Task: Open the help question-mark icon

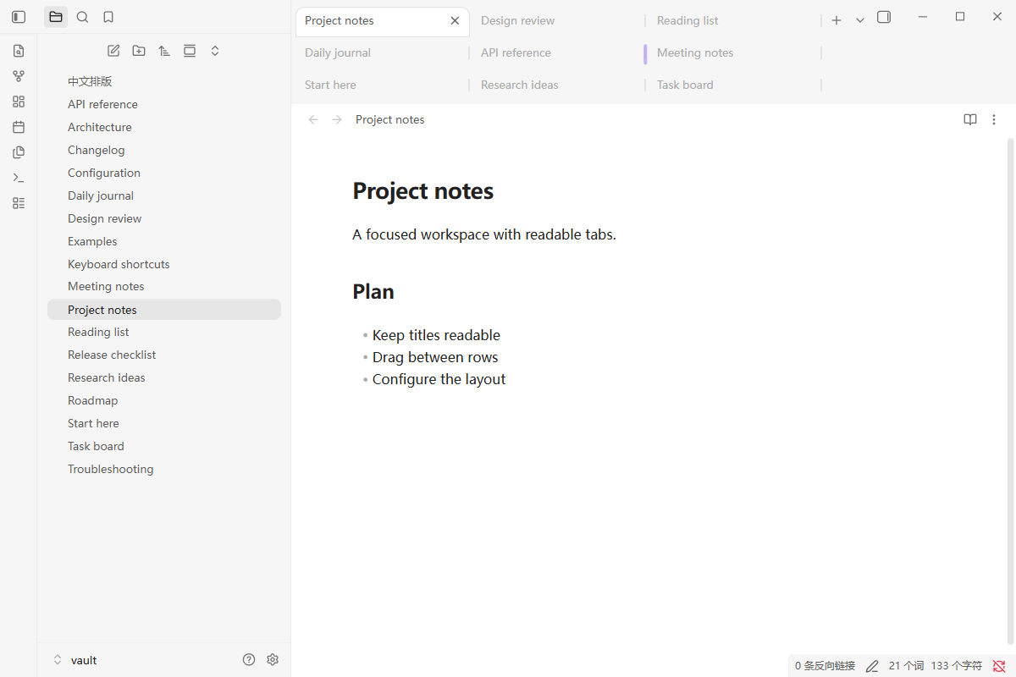Action: click(x=249, y=659)
